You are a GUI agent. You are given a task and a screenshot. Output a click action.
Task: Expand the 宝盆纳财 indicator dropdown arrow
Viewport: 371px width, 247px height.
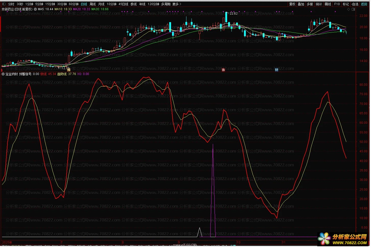pos(3,74)
